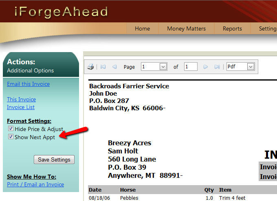
Task: Open Invoice List link
Action: [x=21, y=107]
